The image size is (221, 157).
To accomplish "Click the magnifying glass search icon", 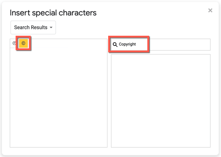I will (x=115, y=45).
